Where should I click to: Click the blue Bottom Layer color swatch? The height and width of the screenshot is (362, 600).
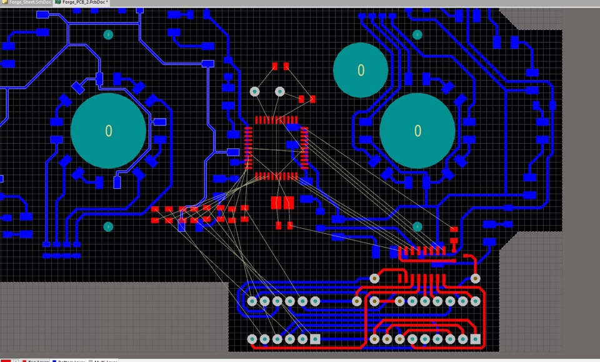click(x=54, y=361)
